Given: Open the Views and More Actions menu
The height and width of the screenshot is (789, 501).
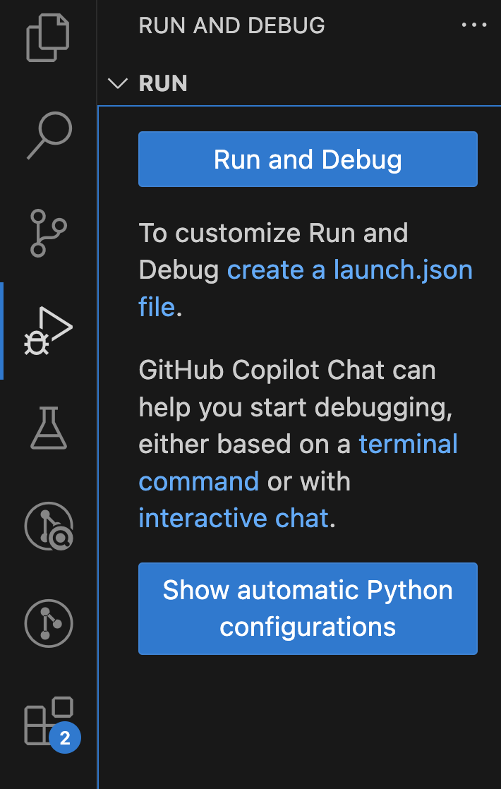Looking at the screenshot, I should pos(473,25).
